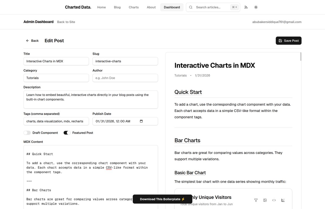Click into the Title input field

[x=56, y=61]
